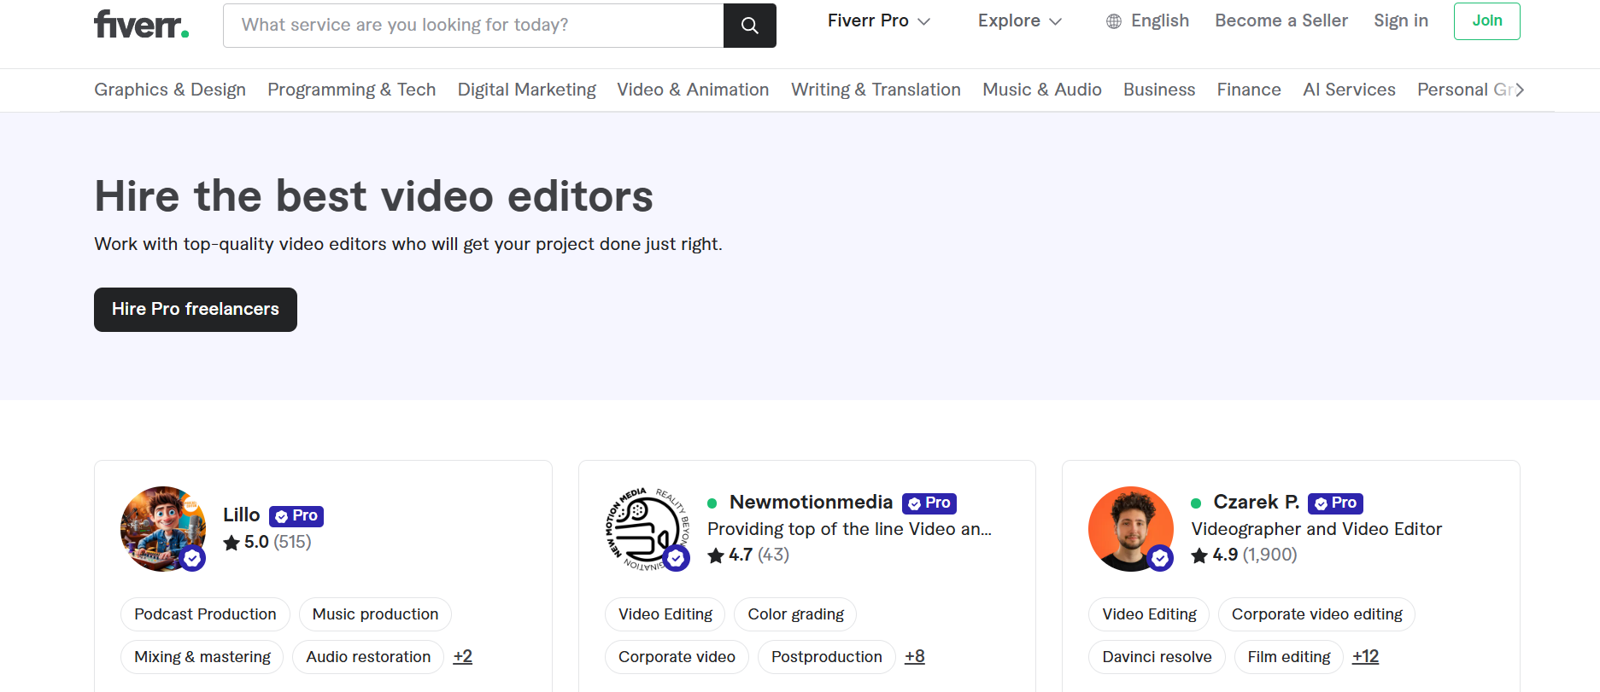Click the star icon beside 4.9 rating
The width and height of the screenshot is (1600, 692).
[1199, 555]
